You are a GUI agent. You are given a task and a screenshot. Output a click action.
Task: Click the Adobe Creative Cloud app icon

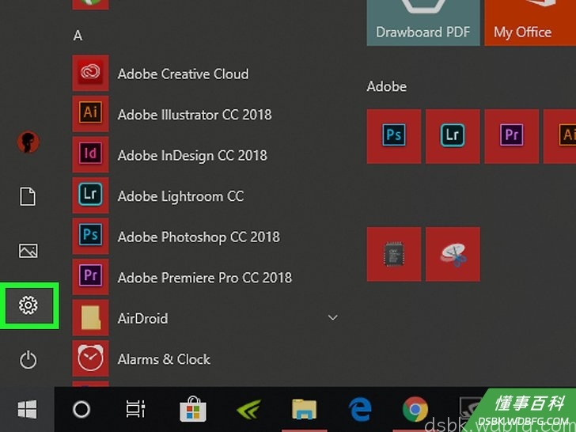[x=90, y=73]
